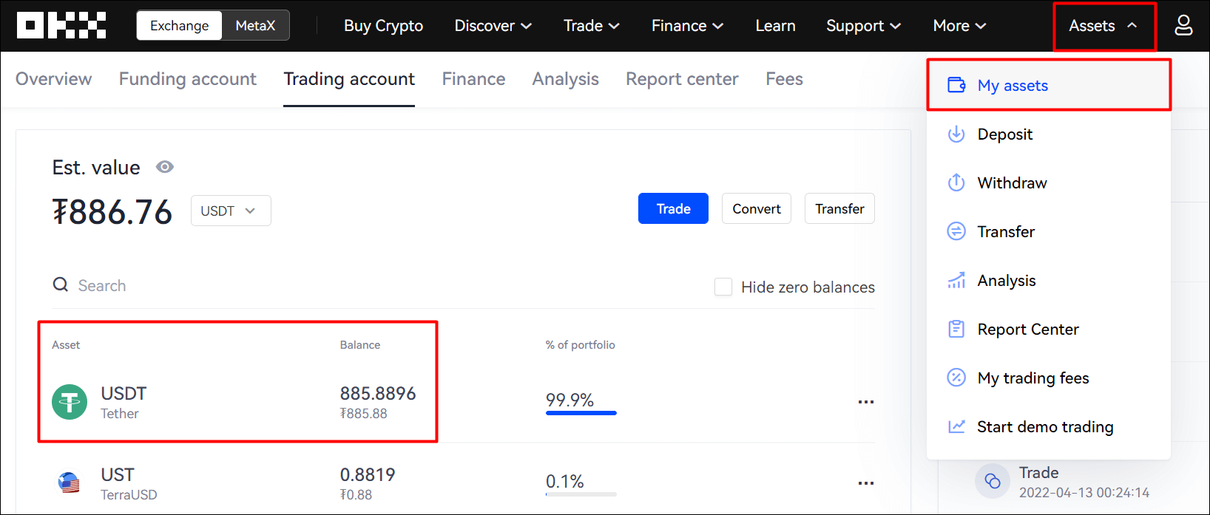Select Report Center from Assets menu
The height and width of the screenshot is (515, 1210).
(1049, 329)
